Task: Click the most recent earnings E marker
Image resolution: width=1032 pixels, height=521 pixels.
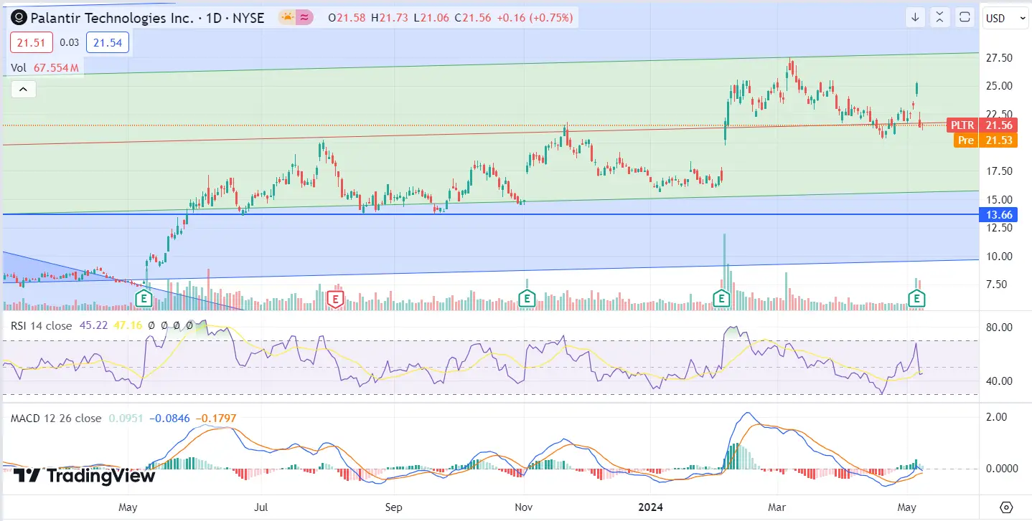Action: [916, 297]
